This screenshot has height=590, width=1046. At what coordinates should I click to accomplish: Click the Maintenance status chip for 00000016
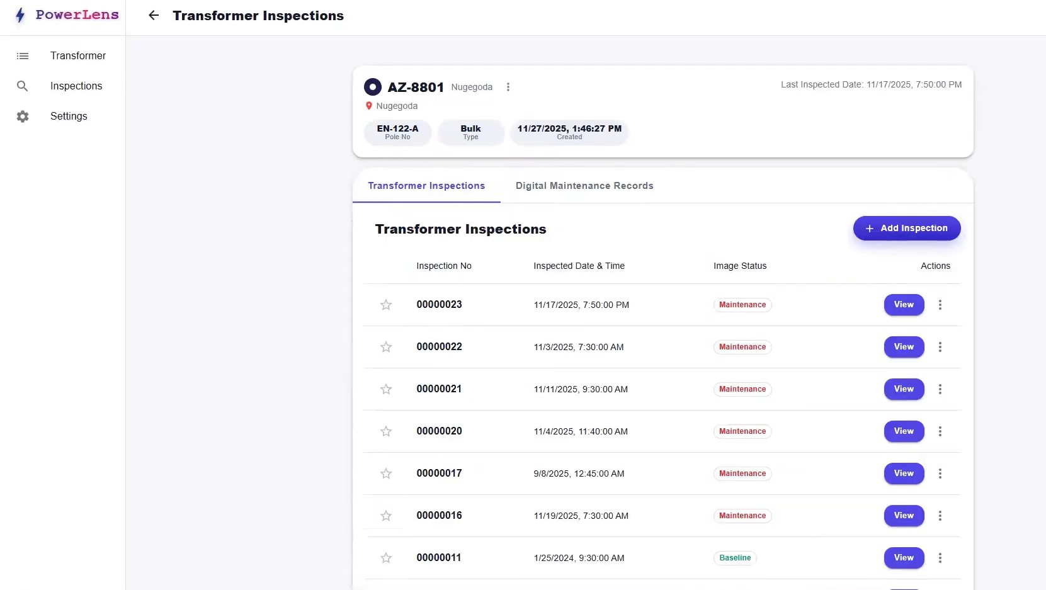(x=742, y=516)
